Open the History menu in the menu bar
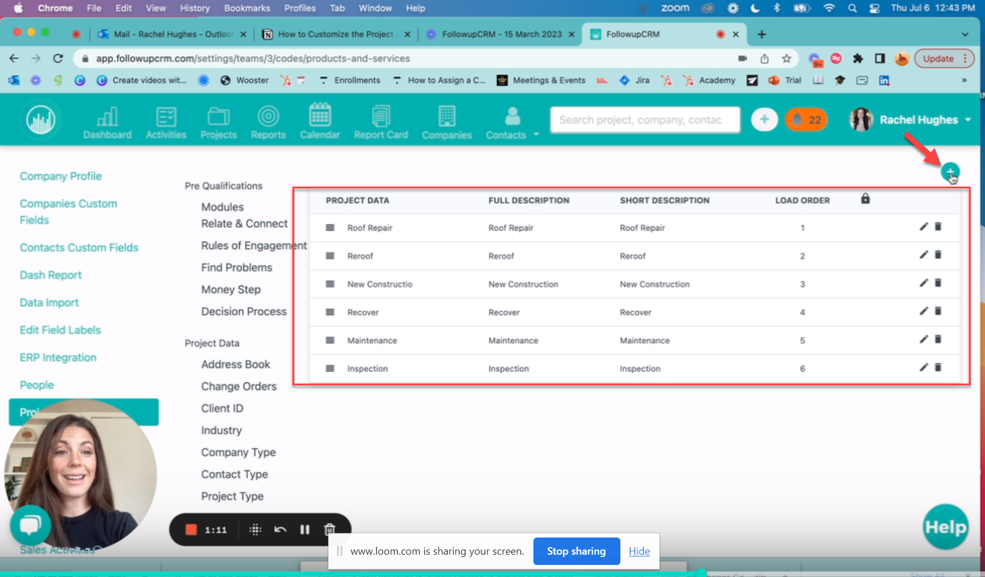This screenshot has width=985, height=577. (195, 8)
